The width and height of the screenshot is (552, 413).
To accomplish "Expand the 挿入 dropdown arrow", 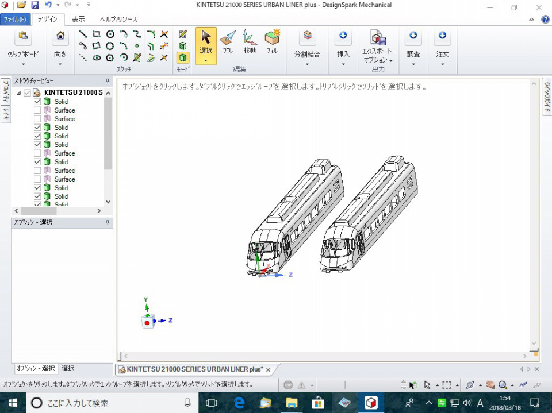I will coord(343,64).
